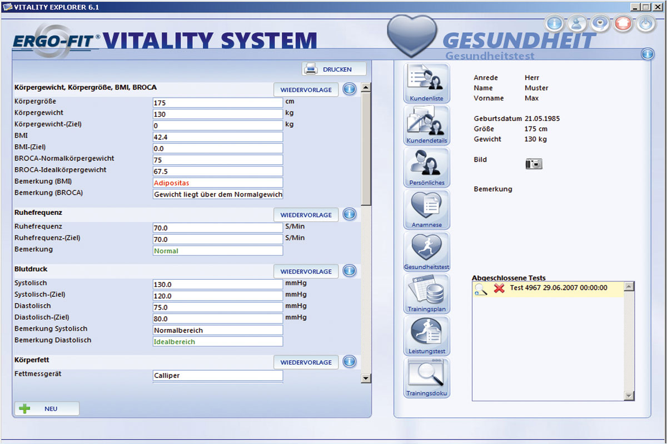The height and width of the screenshot is (444, 667).
Task: Click the BMI-(Ziel) input field
Action: [x=218, y=149]
